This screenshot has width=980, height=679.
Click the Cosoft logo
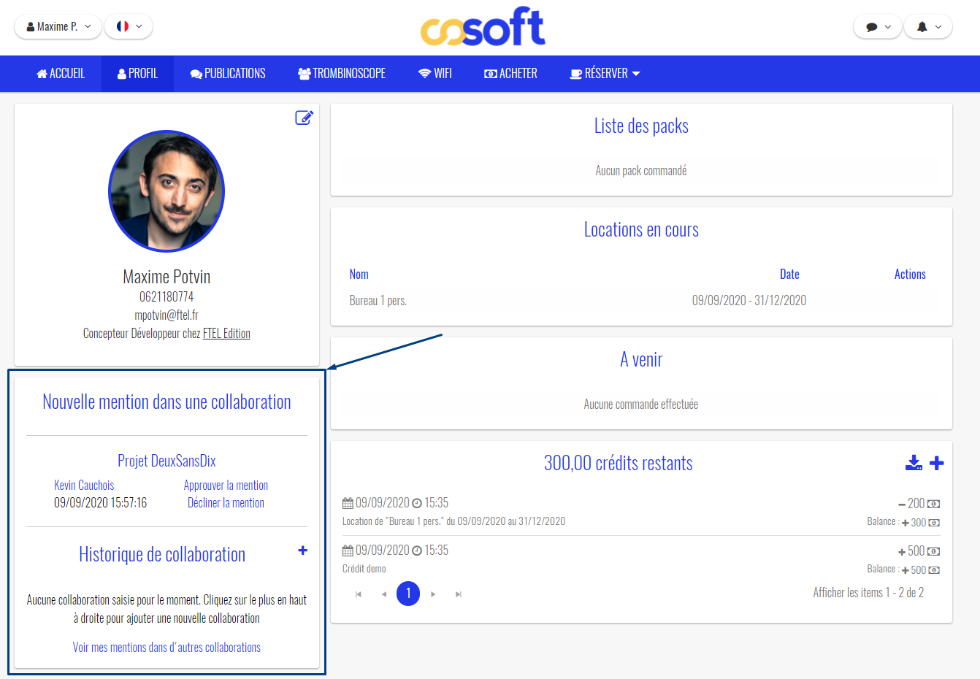483,26
